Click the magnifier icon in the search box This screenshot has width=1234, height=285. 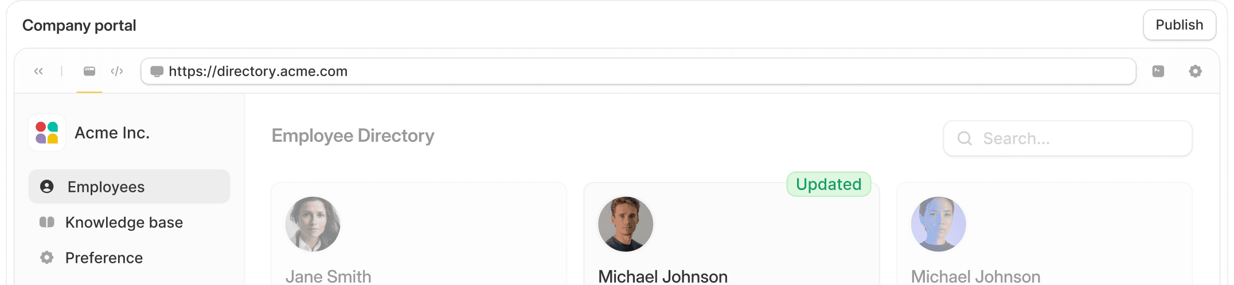[x=965, y=138]
